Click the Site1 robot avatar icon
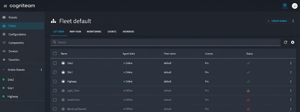 click(63, 72)
